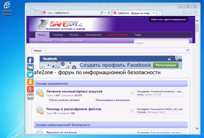Share via the Facebook sidebar icon
The width and height of the screenshot is (204, 138).
tap(30, 60)
